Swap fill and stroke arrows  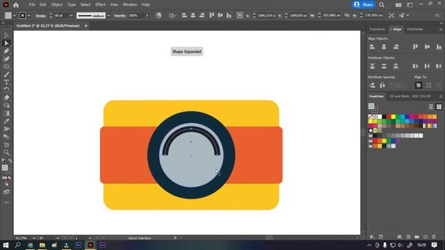(10, 160)
